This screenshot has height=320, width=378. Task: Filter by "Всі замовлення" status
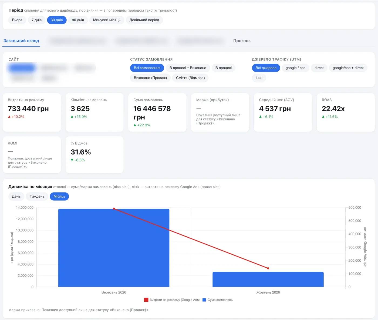click(x=147, y=68)
